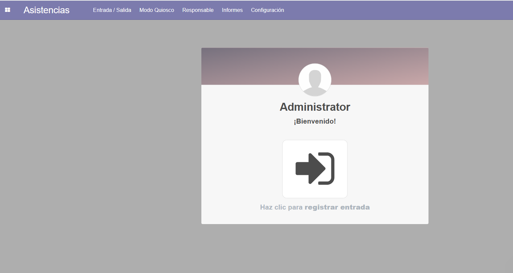Expand the Configuración menu

click(267, 10)
